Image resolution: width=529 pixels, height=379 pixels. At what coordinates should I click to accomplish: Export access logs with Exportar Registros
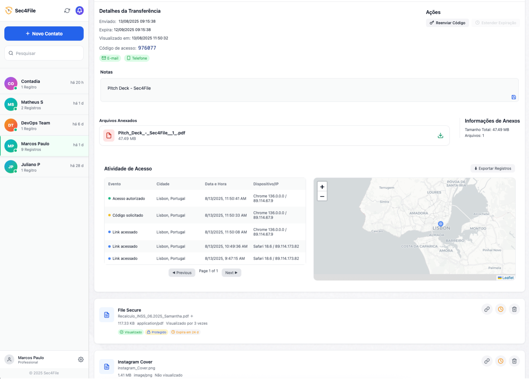[x=492, y=168]
